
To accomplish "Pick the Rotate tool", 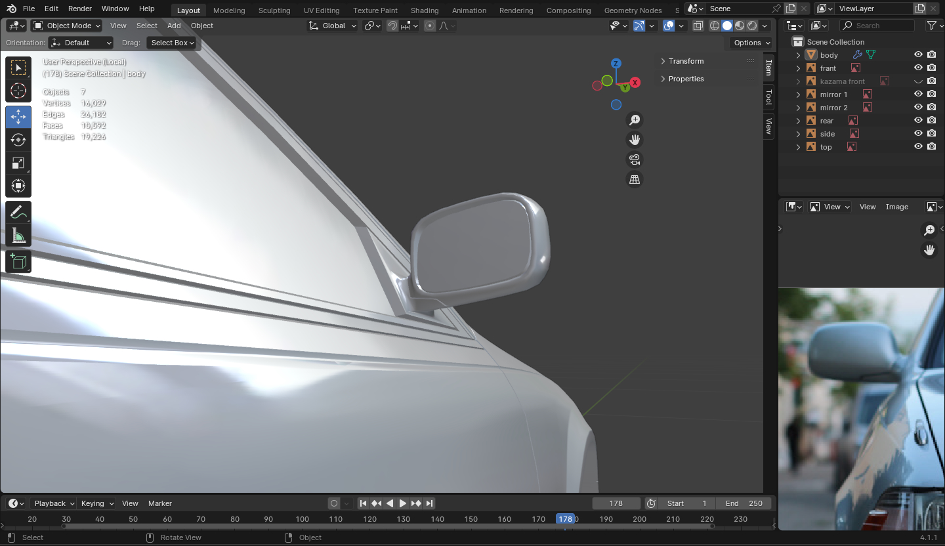I will coord(18,140).
